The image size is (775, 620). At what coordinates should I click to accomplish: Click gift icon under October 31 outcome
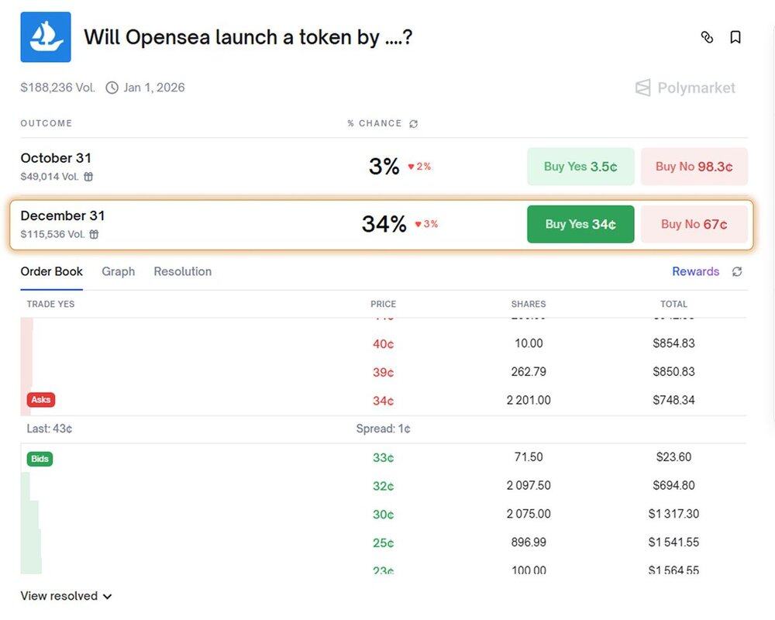coord(88,177)
